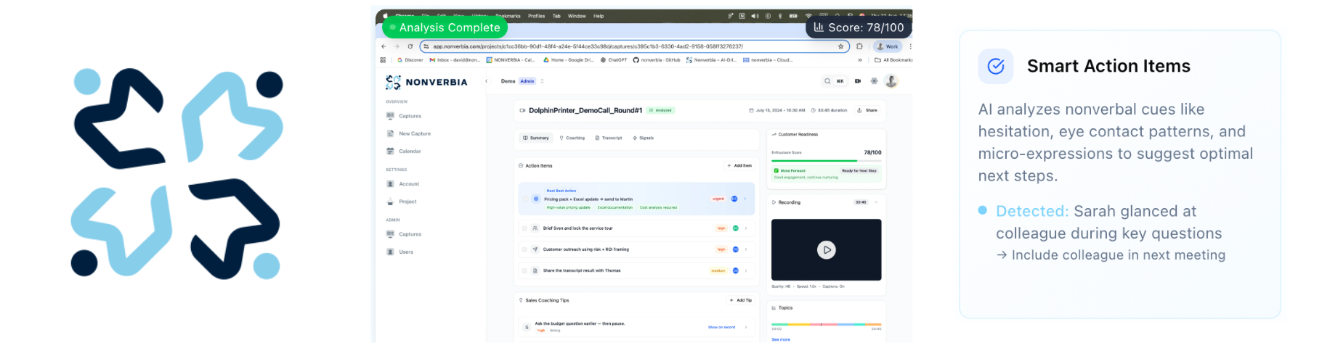This screenshot has width=1322, height=348.
Task: Expand 'Customer outreach using risk + ROI framing' arrow
Action: tap(746, 249)
